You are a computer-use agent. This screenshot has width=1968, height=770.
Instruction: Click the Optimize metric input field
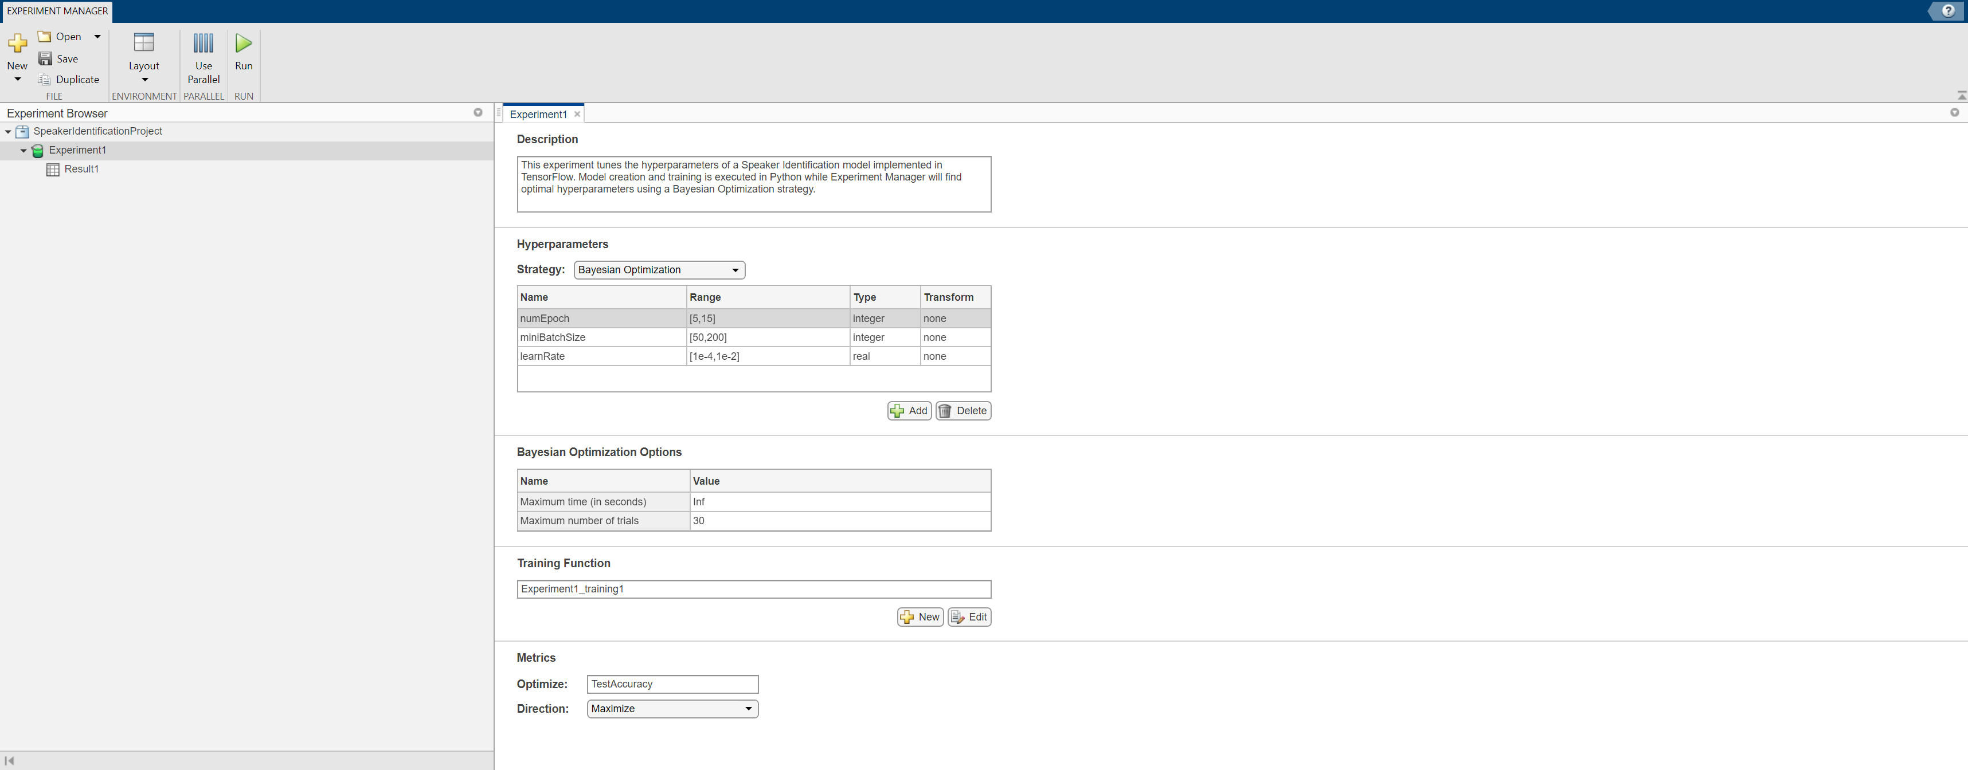[x=671, y=685]
